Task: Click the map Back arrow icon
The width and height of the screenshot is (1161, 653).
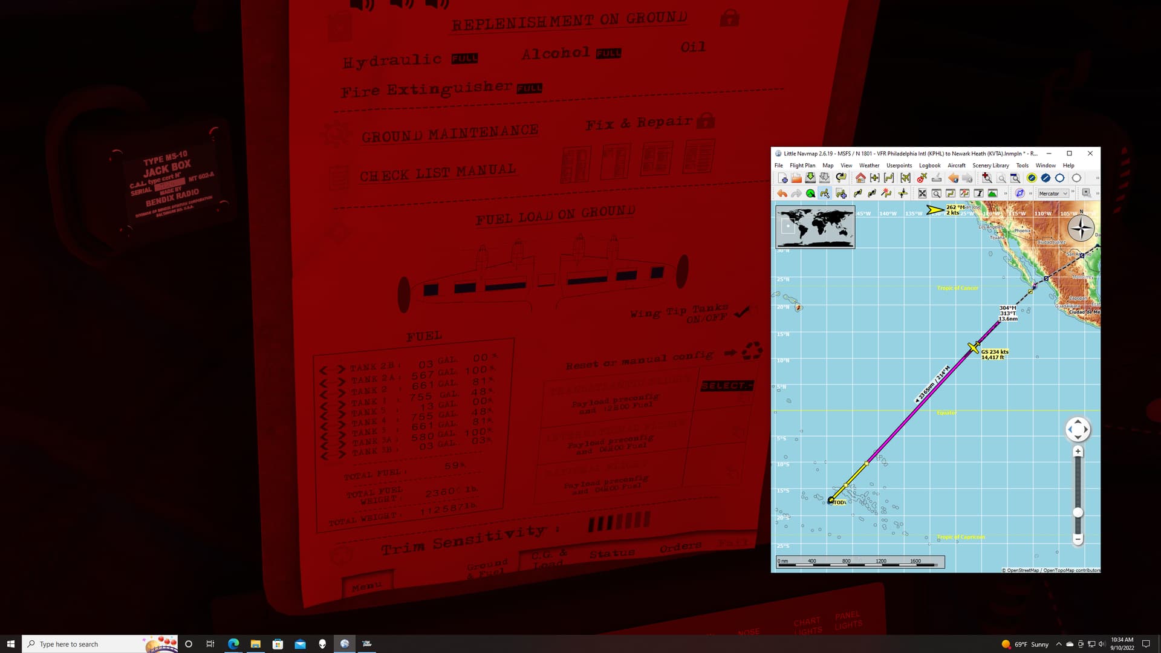Action: coord(954,178)
